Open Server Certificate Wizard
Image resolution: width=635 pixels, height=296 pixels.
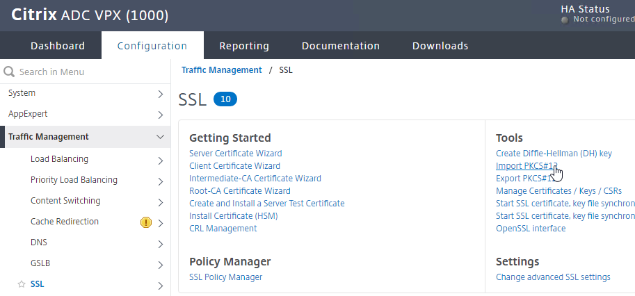tap(236, 154)
